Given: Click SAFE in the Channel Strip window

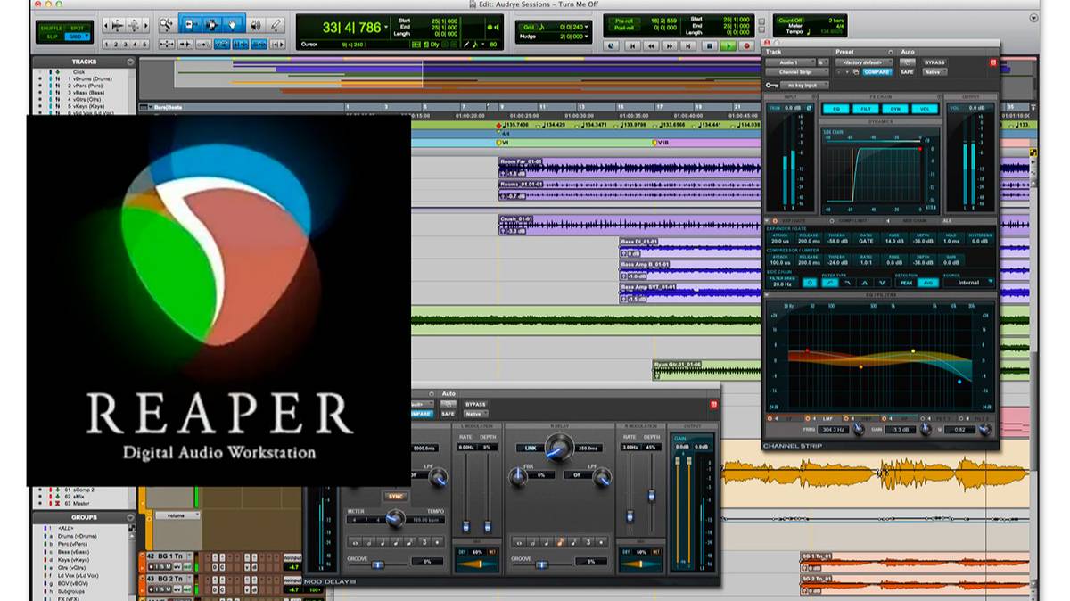Looking at the screenshot, I should coord(906,71).
